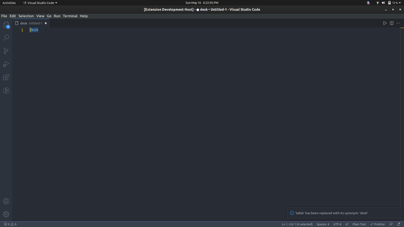Open the Go menu
The width and height of the screenshot is (404, 227).
pos(49,16)
